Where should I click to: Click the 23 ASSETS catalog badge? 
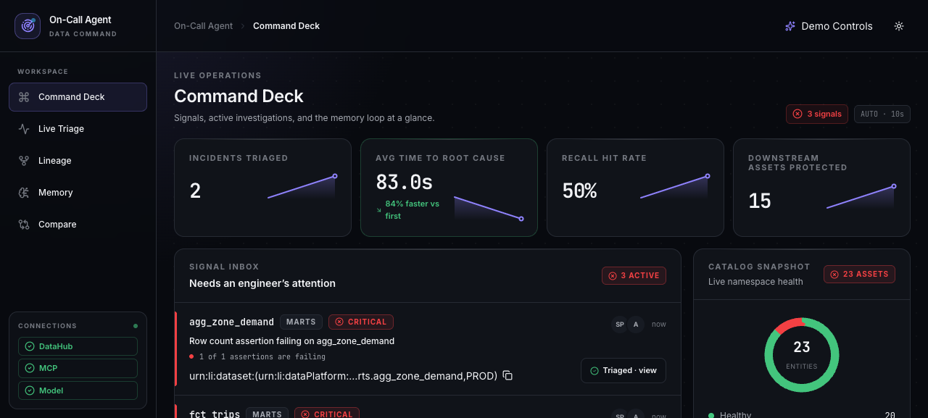pos(859,275)
